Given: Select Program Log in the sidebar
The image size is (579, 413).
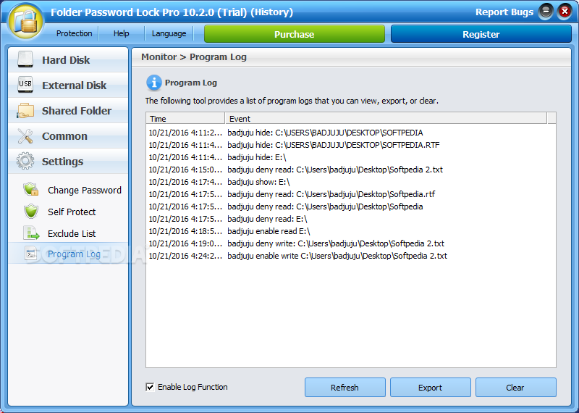Looking at the screenshot, I should click(68, 254).
